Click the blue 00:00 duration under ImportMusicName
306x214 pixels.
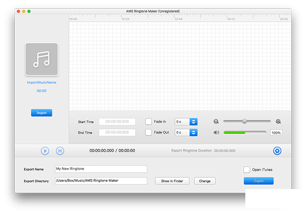pos(42,91)
